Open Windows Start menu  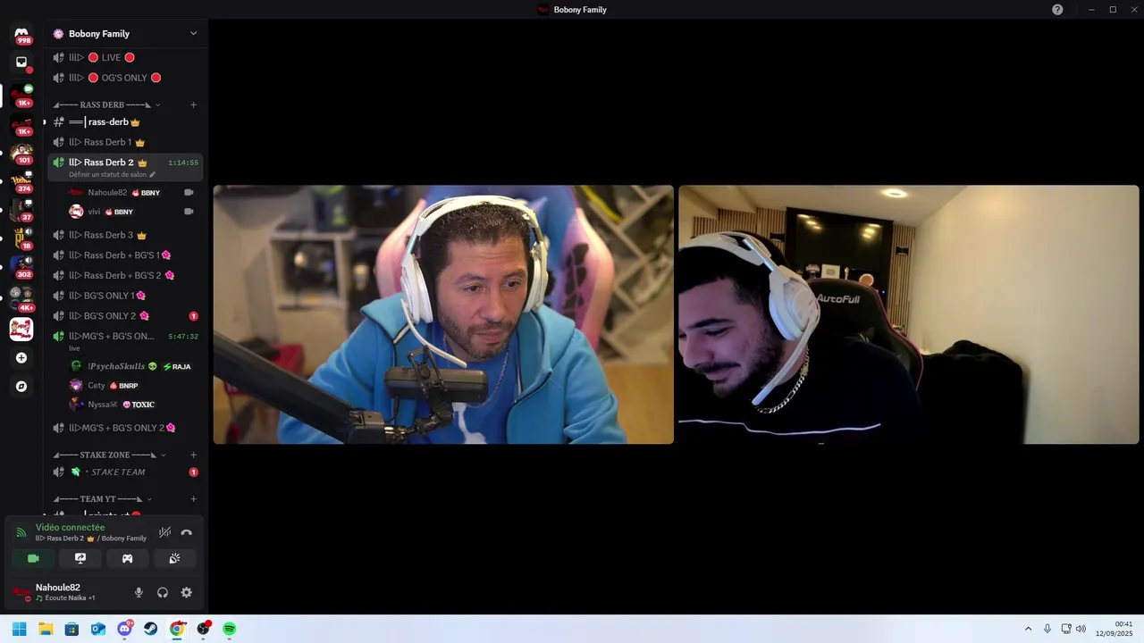tap(19, 629)
